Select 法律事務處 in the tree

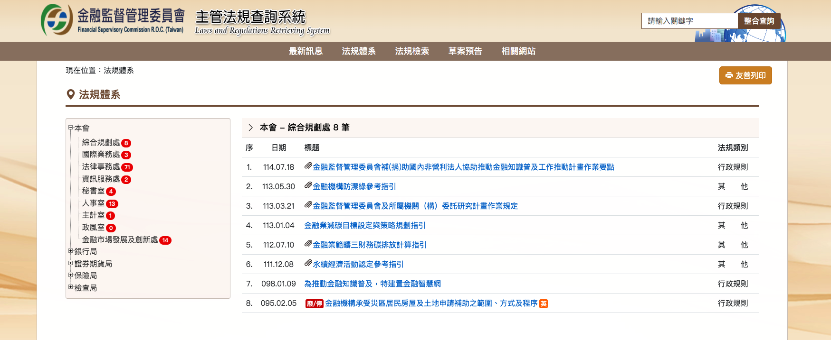point(101,167)
